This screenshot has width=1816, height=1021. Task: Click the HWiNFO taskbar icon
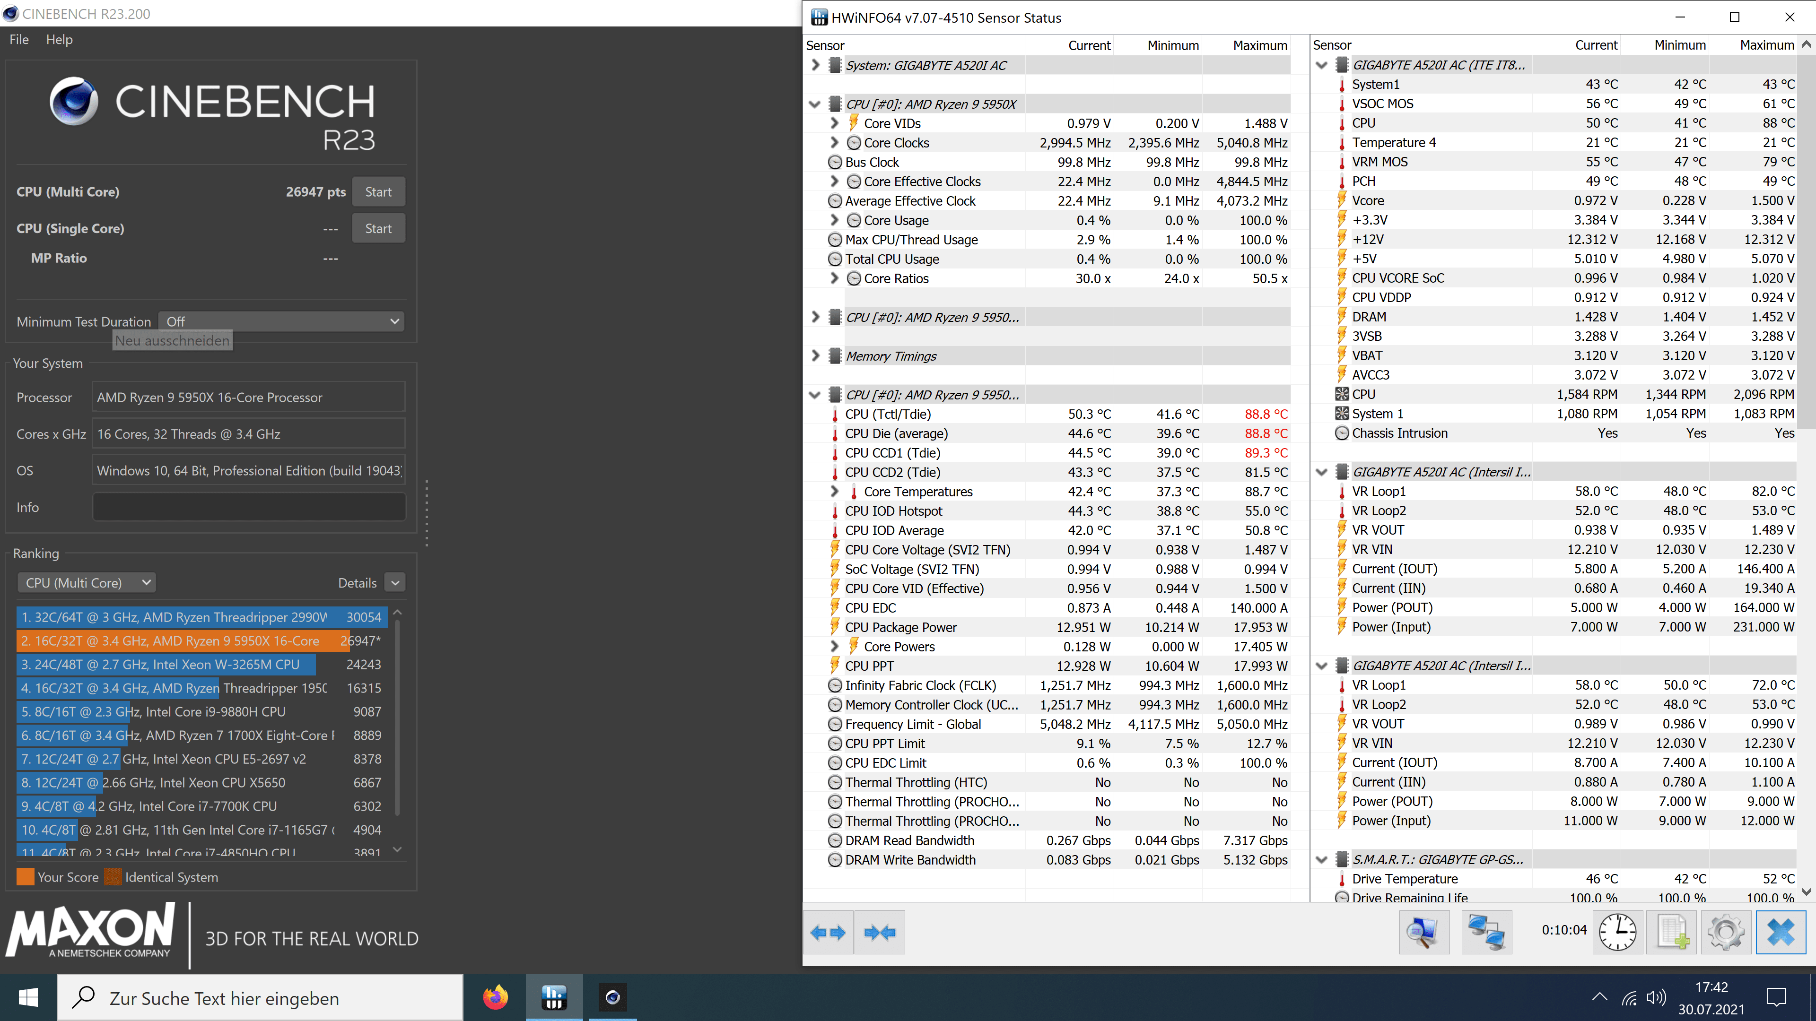(x=554, y=997)
